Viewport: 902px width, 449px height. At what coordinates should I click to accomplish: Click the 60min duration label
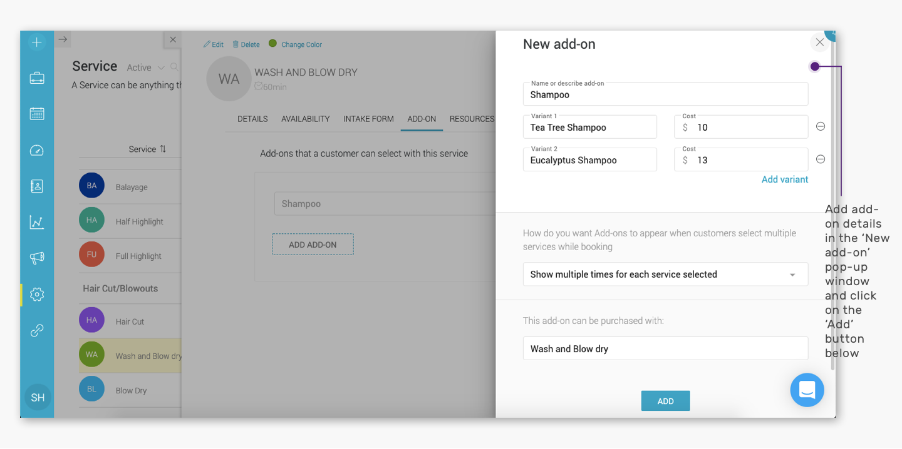[x=271, y=87]
